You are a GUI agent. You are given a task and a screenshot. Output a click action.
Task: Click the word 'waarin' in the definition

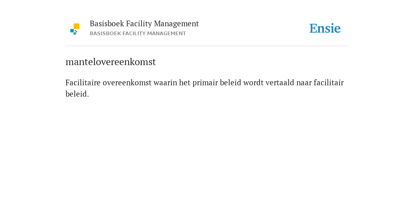[x=165, y=83]
